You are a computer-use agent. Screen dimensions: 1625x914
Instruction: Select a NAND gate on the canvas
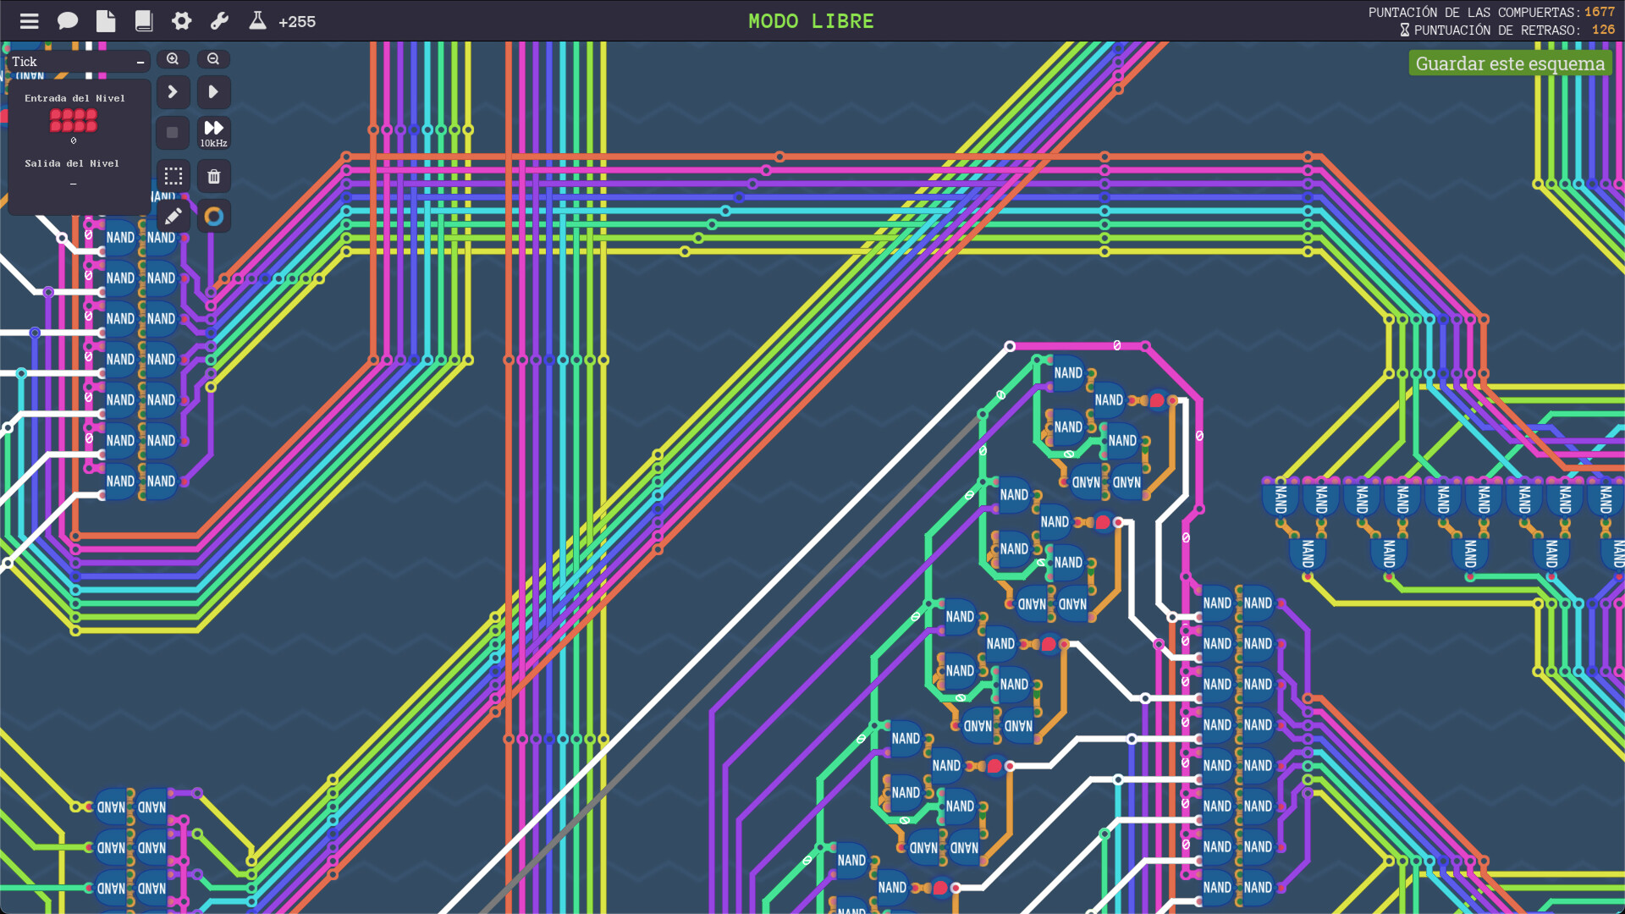(x=1068, y=372)
